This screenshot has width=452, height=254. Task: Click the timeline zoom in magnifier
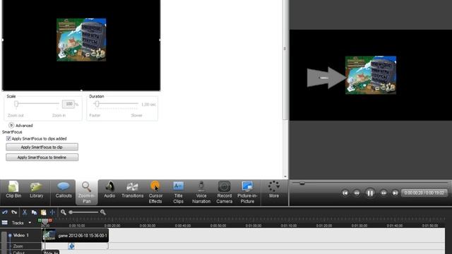point(102,212)
